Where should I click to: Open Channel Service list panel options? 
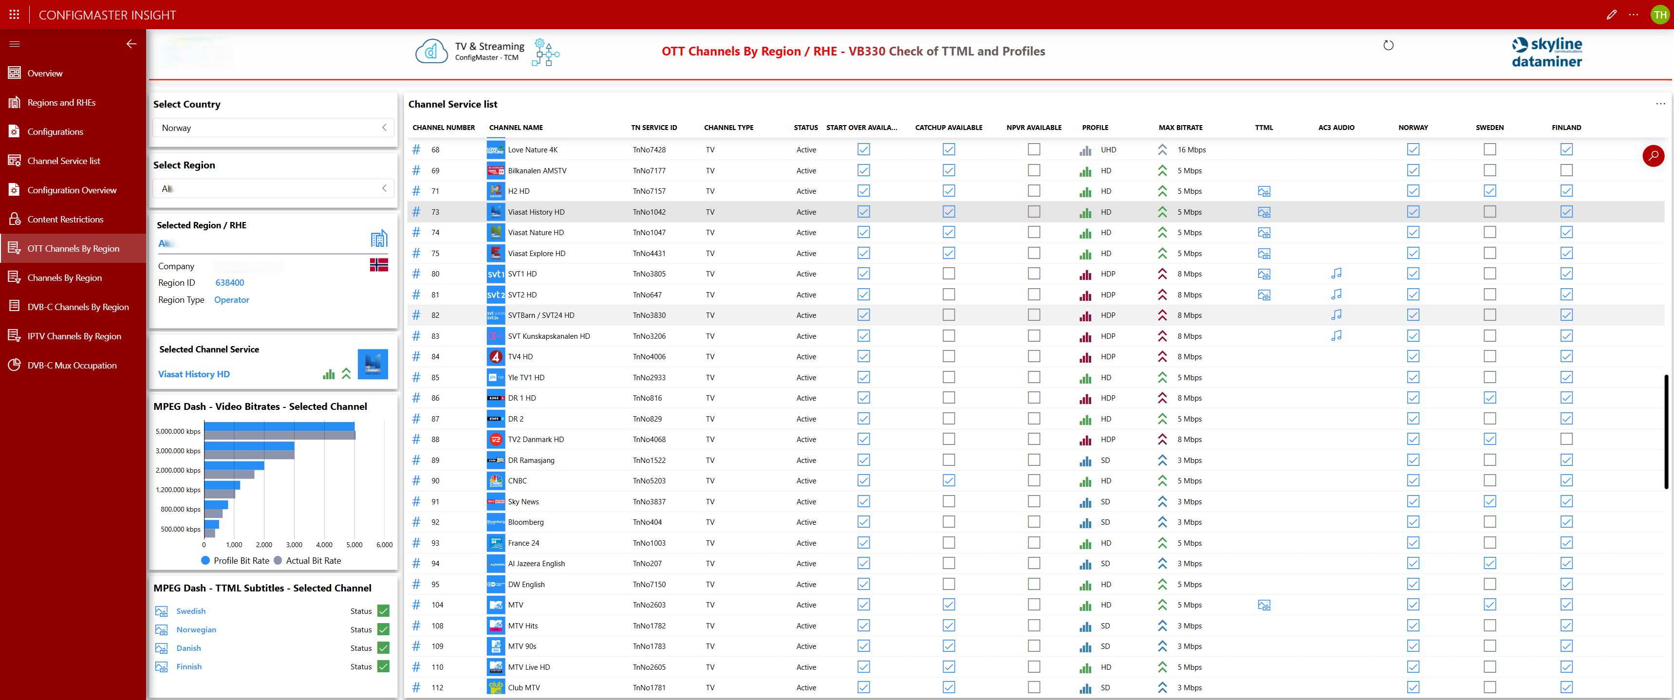1660,104
